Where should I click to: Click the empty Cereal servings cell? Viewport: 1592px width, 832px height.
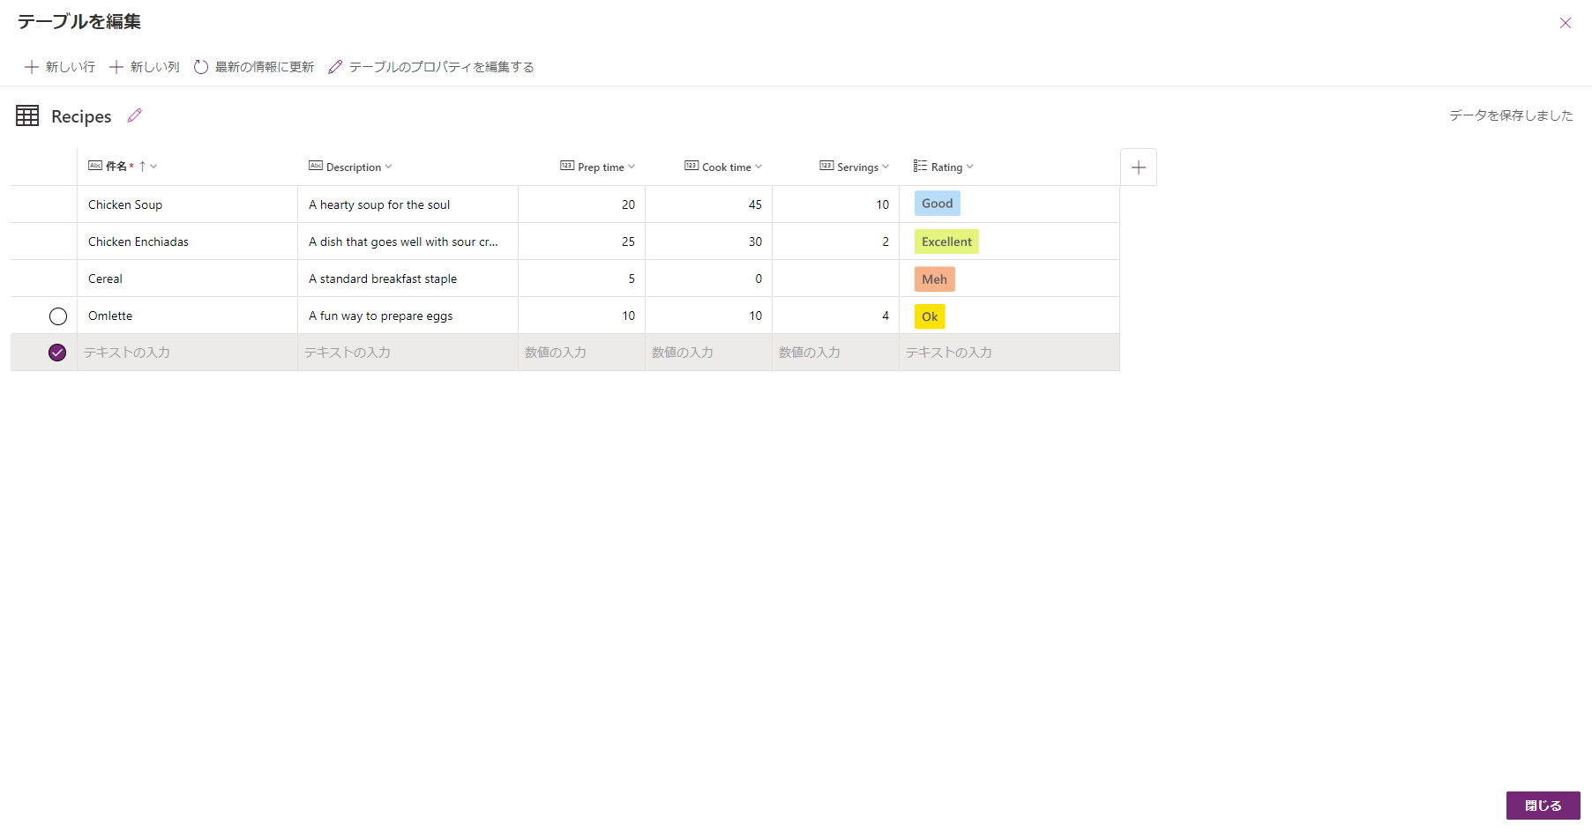coord(835,279)
